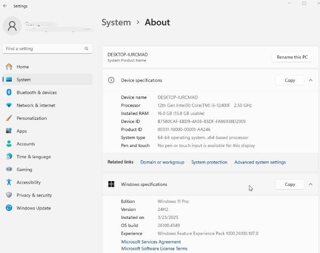Open Windows Update page
The image size is (320, 253).
[47, 208]
